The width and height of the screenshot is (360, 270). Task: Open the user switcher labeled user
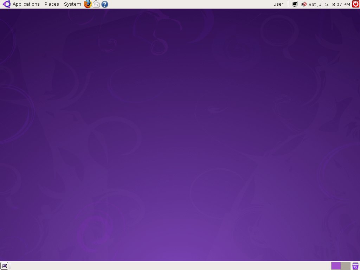278,4
